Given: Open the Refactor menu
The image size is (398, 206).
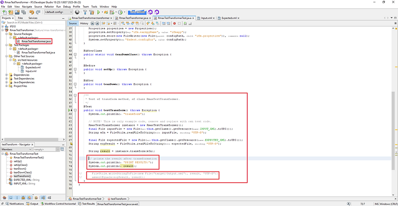Looking at the screenshot, I should point(49,6).
